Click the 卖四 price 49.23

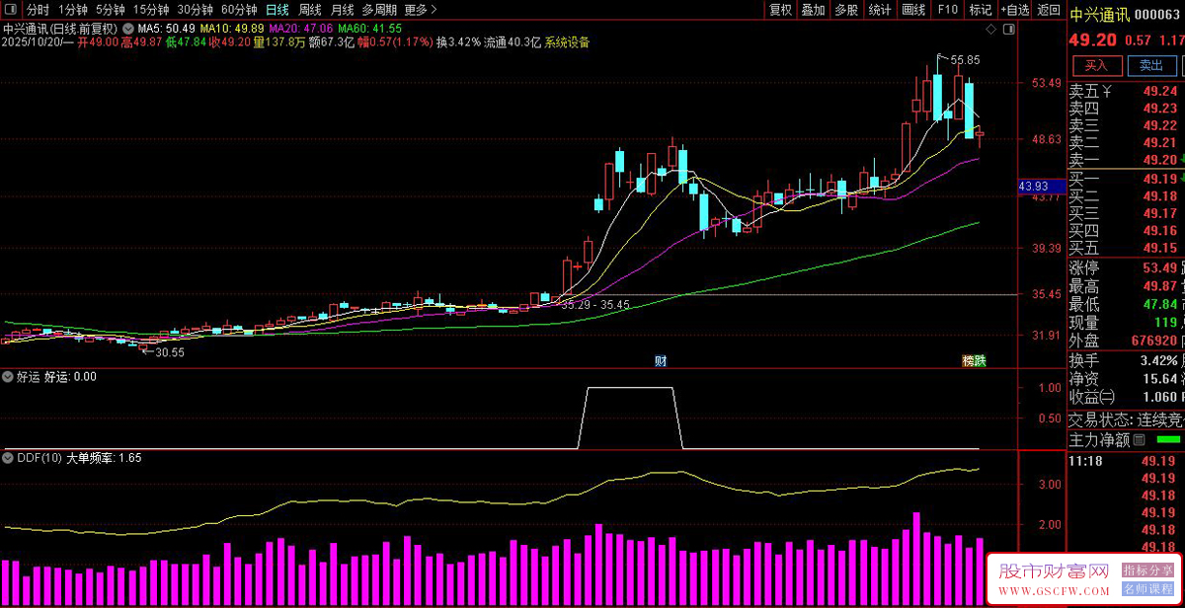click(1160, 109)
